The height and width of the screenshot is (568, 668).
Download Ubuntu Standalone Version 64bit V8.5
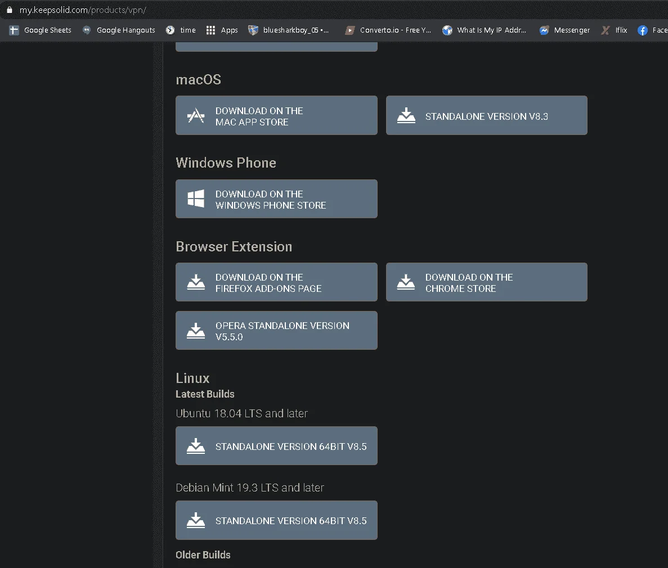pyautogui.click(x=276, y=446)
